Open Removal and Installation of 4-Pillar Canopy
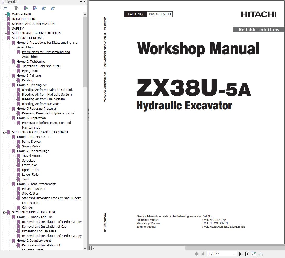The image size is (285, 258). pyautogui.click(x=52, y=222)
